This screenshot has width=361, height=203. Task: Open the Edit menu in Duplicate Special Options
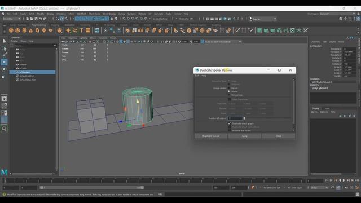pyautogui.click(x=197, y=76)
